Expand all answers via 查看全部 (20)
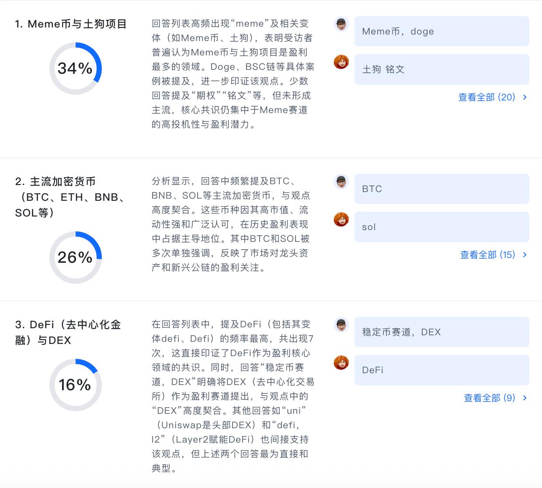 [x=486, y=97]
